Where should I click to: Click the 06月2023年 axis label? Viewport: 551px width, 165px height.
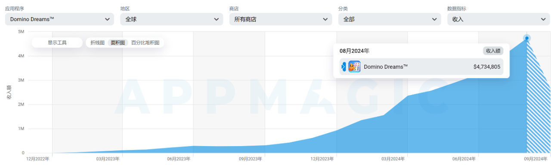tap(179, 159)
